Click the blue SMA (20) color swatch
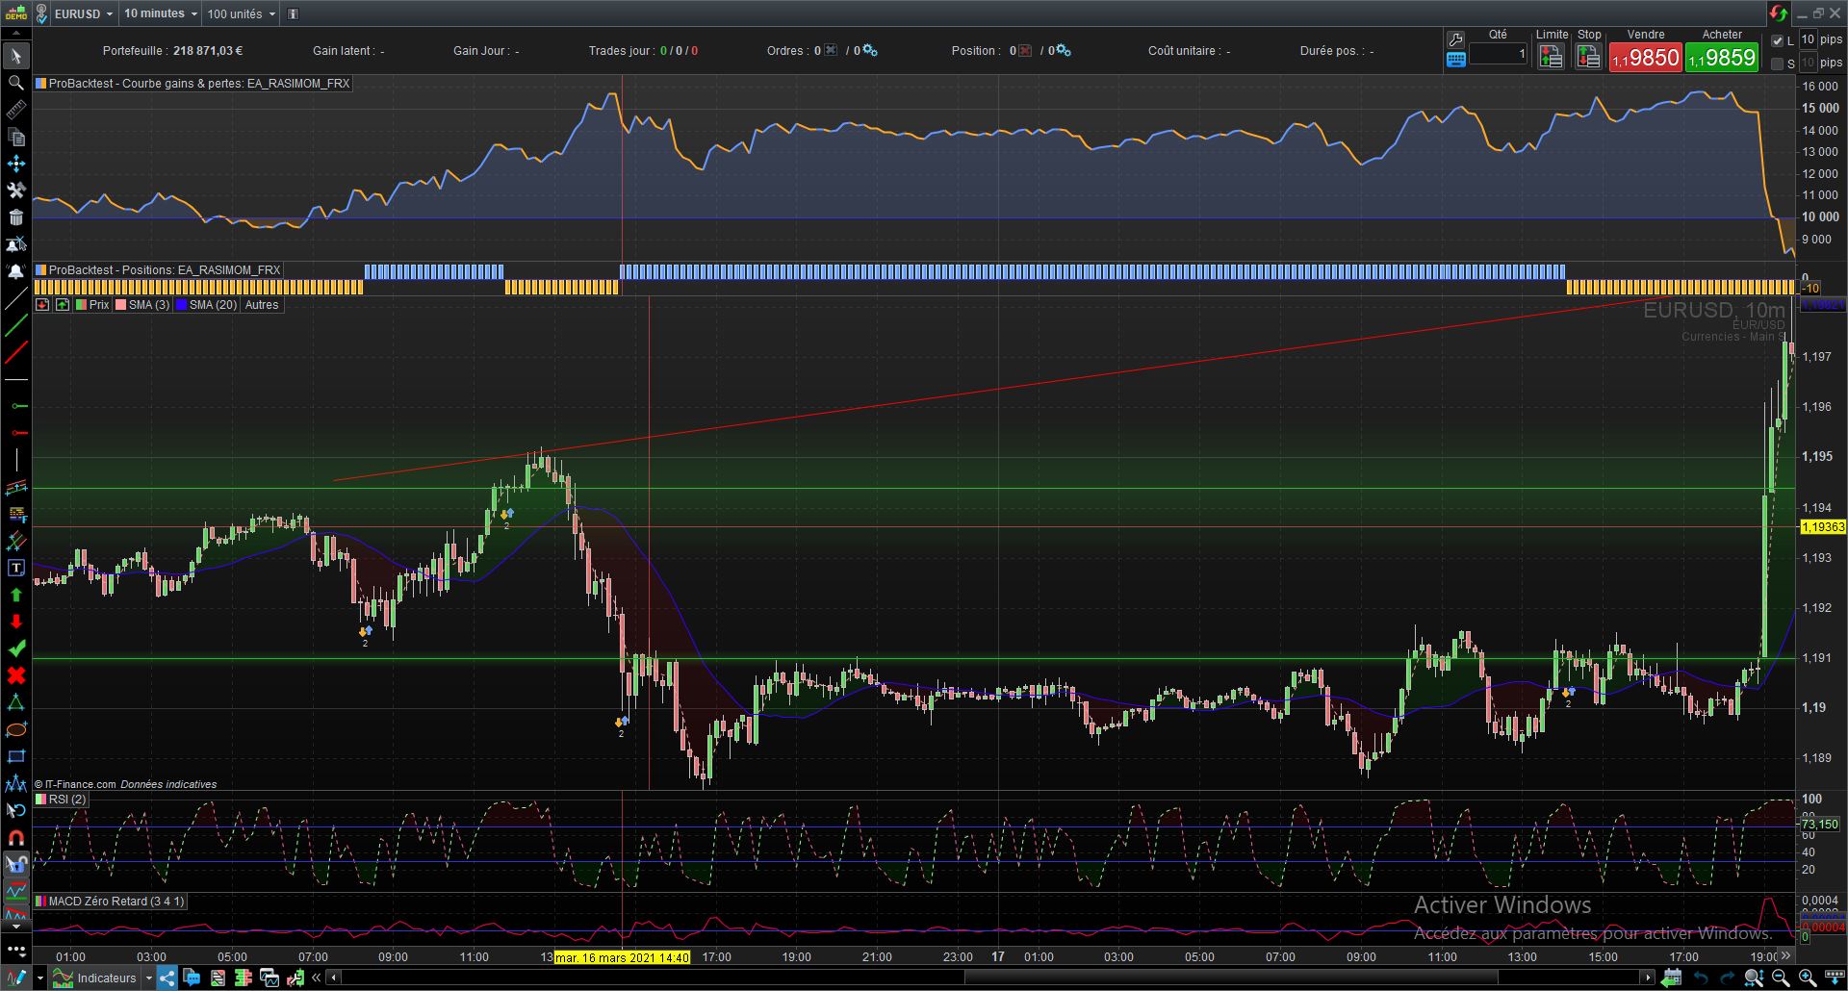This screenshot has width=1848, height=991. coord(181,305)
